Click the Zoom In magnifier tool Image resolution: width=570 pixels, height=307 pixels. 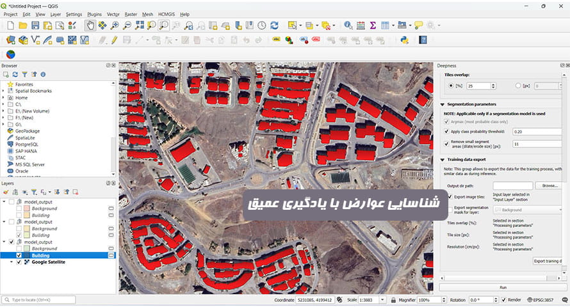pyautogui.click(x=115, y=26)
